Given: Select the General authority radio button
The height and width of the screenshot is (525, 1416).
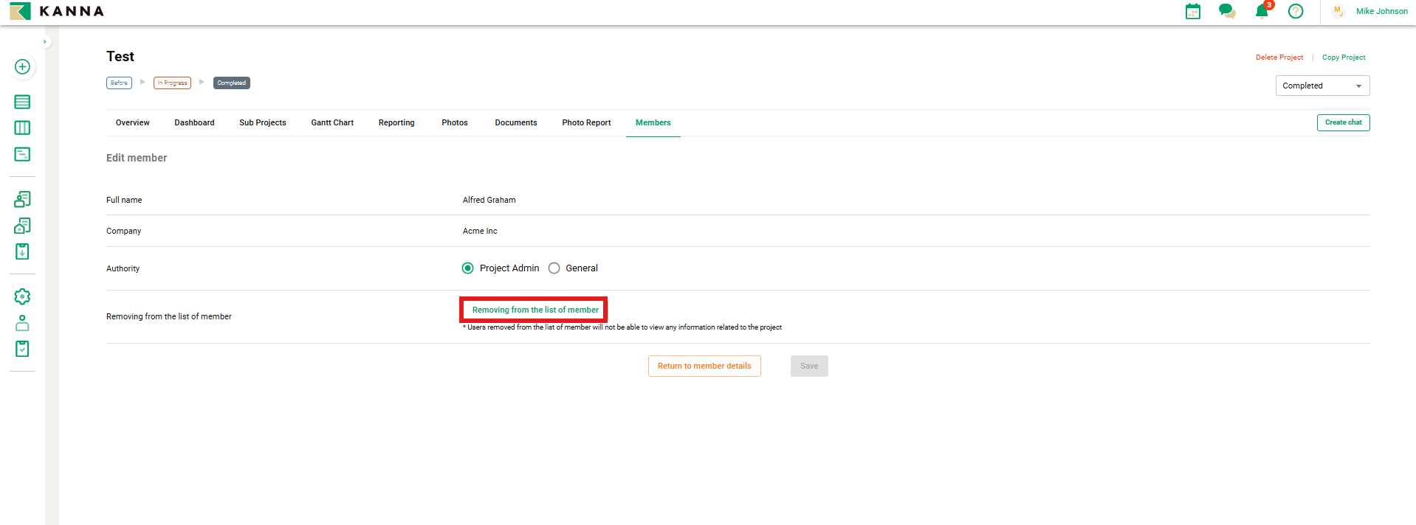Looking at the screenshot, I should (554, 268).
